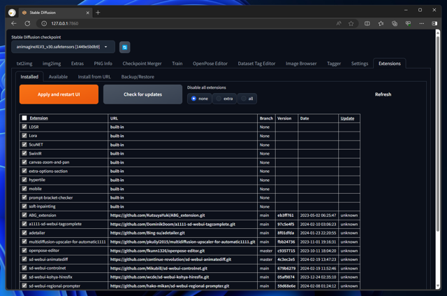The image size is (447, 296).
Task: Switch to the Available sub-tab
Action: pyautogui.click(x=58, y=76)
